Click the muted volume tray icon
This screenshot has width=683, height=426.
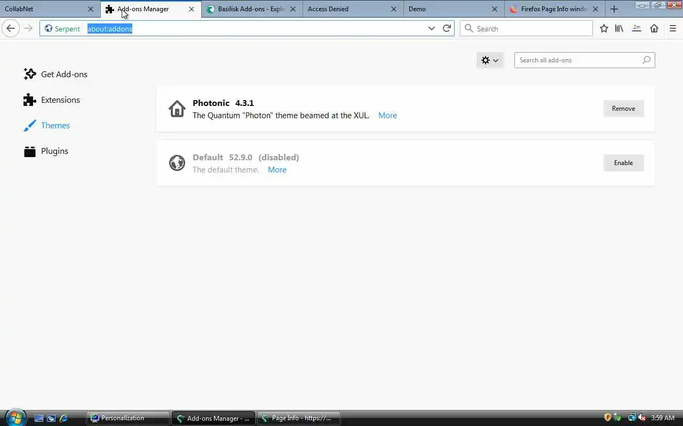point(642,417)
